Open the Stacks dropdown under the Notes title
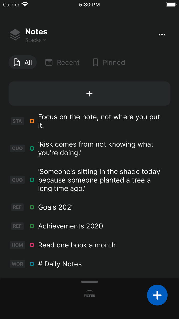Image resolution: width=179 pixels, height=319 pixels. pos(35,40)
